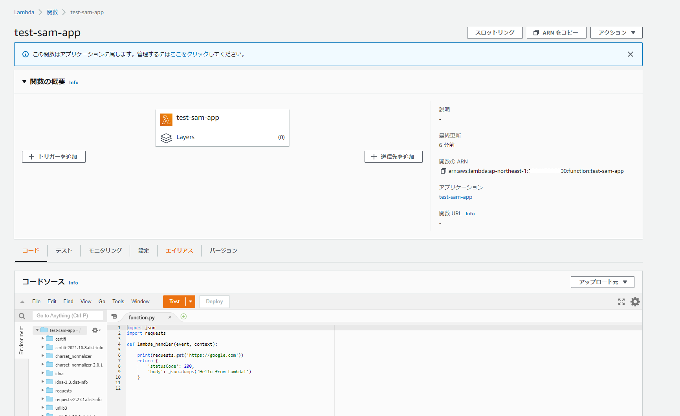The width and height of the screenshot is (680, 416).
Task: Click the tab list icon beside function.py
Action: tap(114, 317)
